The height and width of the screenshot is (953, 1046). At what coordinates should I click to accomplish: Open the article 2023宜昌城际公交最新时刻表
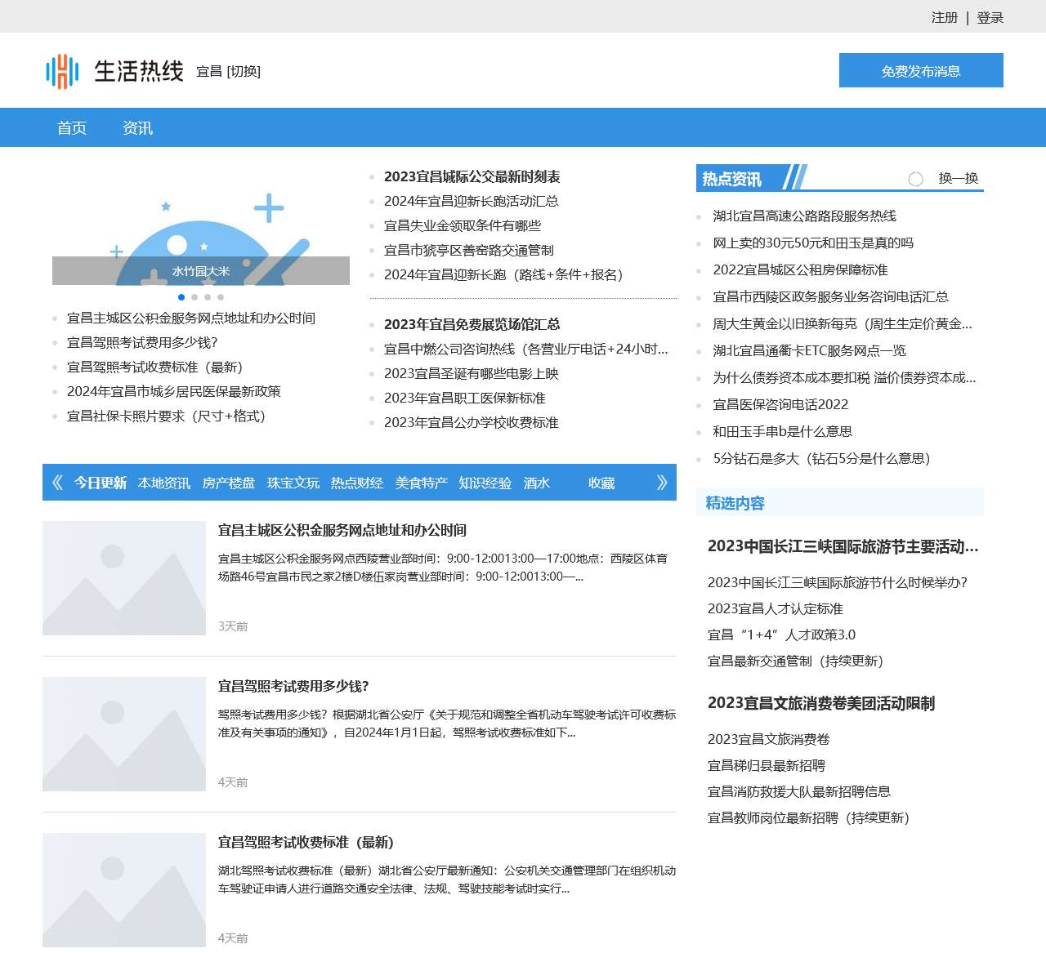coord(474,176)
